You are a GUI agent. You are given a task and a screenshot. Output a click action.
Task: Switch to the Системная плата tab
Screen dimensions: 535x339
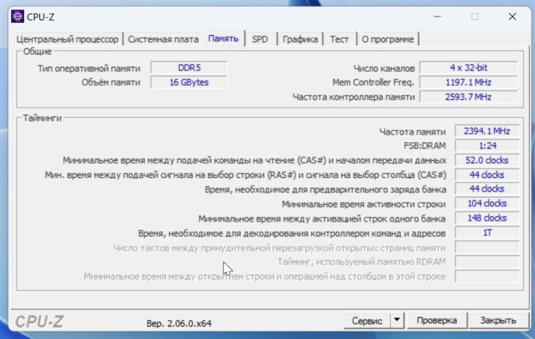click(x=163, y=39)
